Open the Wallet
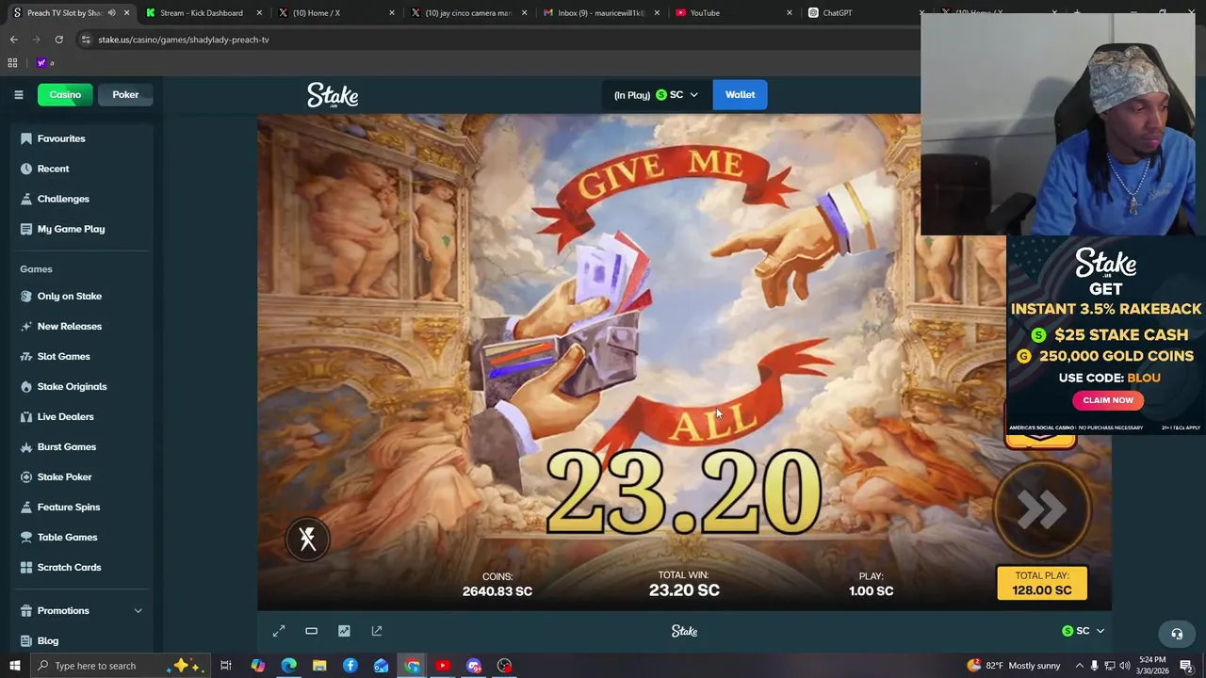Viewport: 1206px width, 678px height. coord(740,94)
